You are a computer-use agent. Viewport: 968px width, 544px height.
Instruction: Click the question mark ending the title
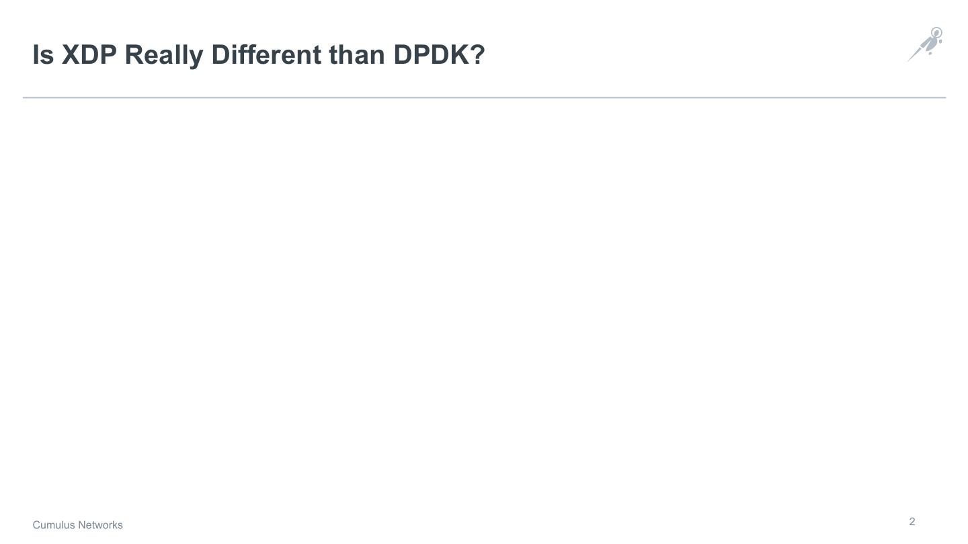click(477, 54)
